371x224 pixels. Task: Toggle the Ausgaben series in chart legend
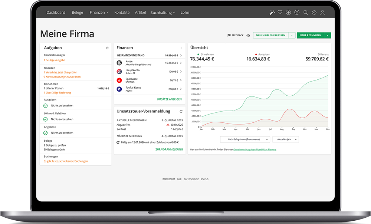pos(263,54)
